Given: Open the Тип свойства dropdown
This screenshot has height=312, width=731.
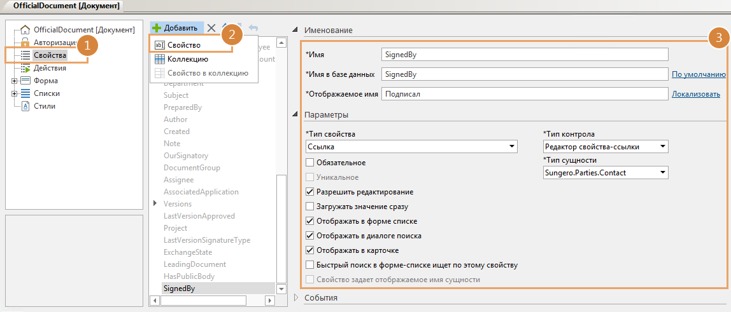Looking at the screenshot, I should coord(512,147).
